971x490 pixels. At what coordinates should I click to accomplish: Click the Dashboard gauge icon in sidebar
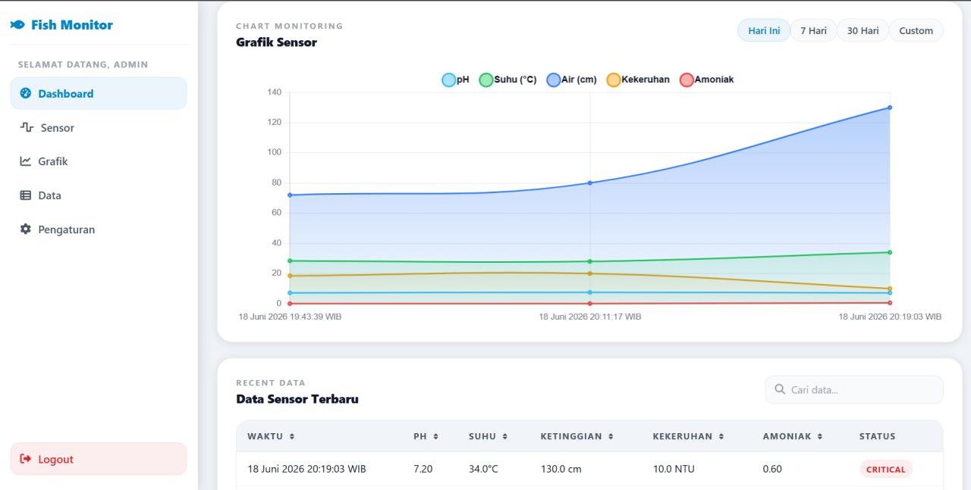(25, 94)
